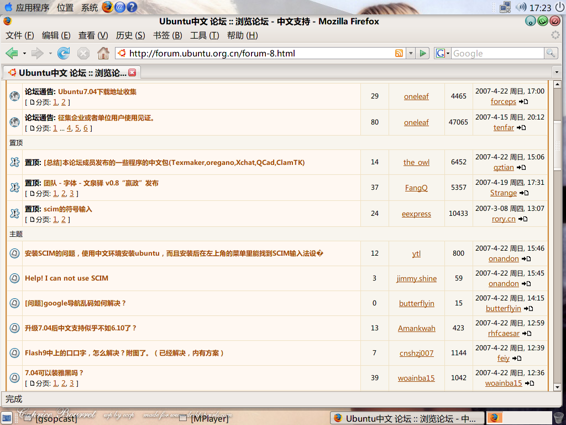Open the search engine selector dropdown
Viewport: 566px width, 425px height.
443,54
